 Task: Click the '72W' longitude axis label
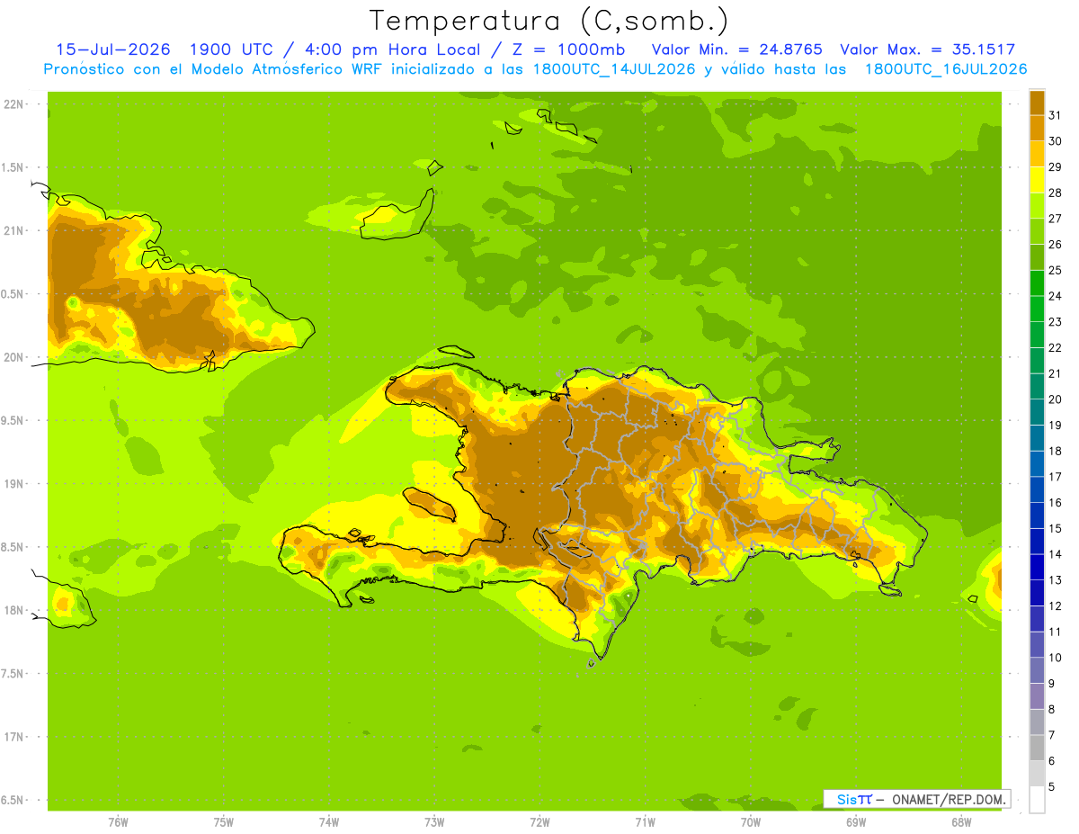[x=539, y=822]
